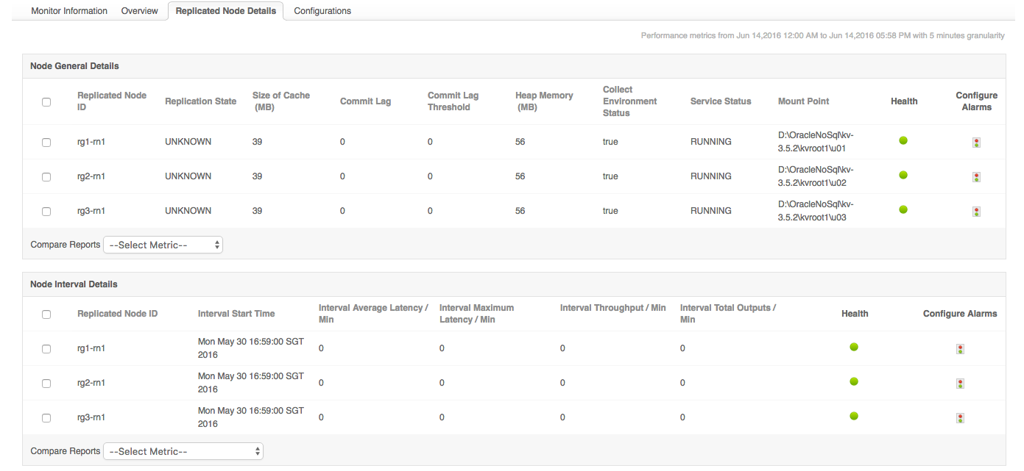Click alarm icon for rg1-rn1 interval details

coord(960,349)
